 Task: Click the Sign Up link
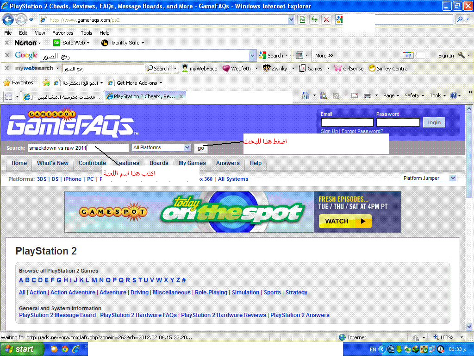(329, 131)
